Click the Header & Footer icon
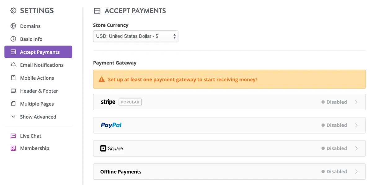The width and height of the screenshot is (372, 185). (x=13, y=91)
